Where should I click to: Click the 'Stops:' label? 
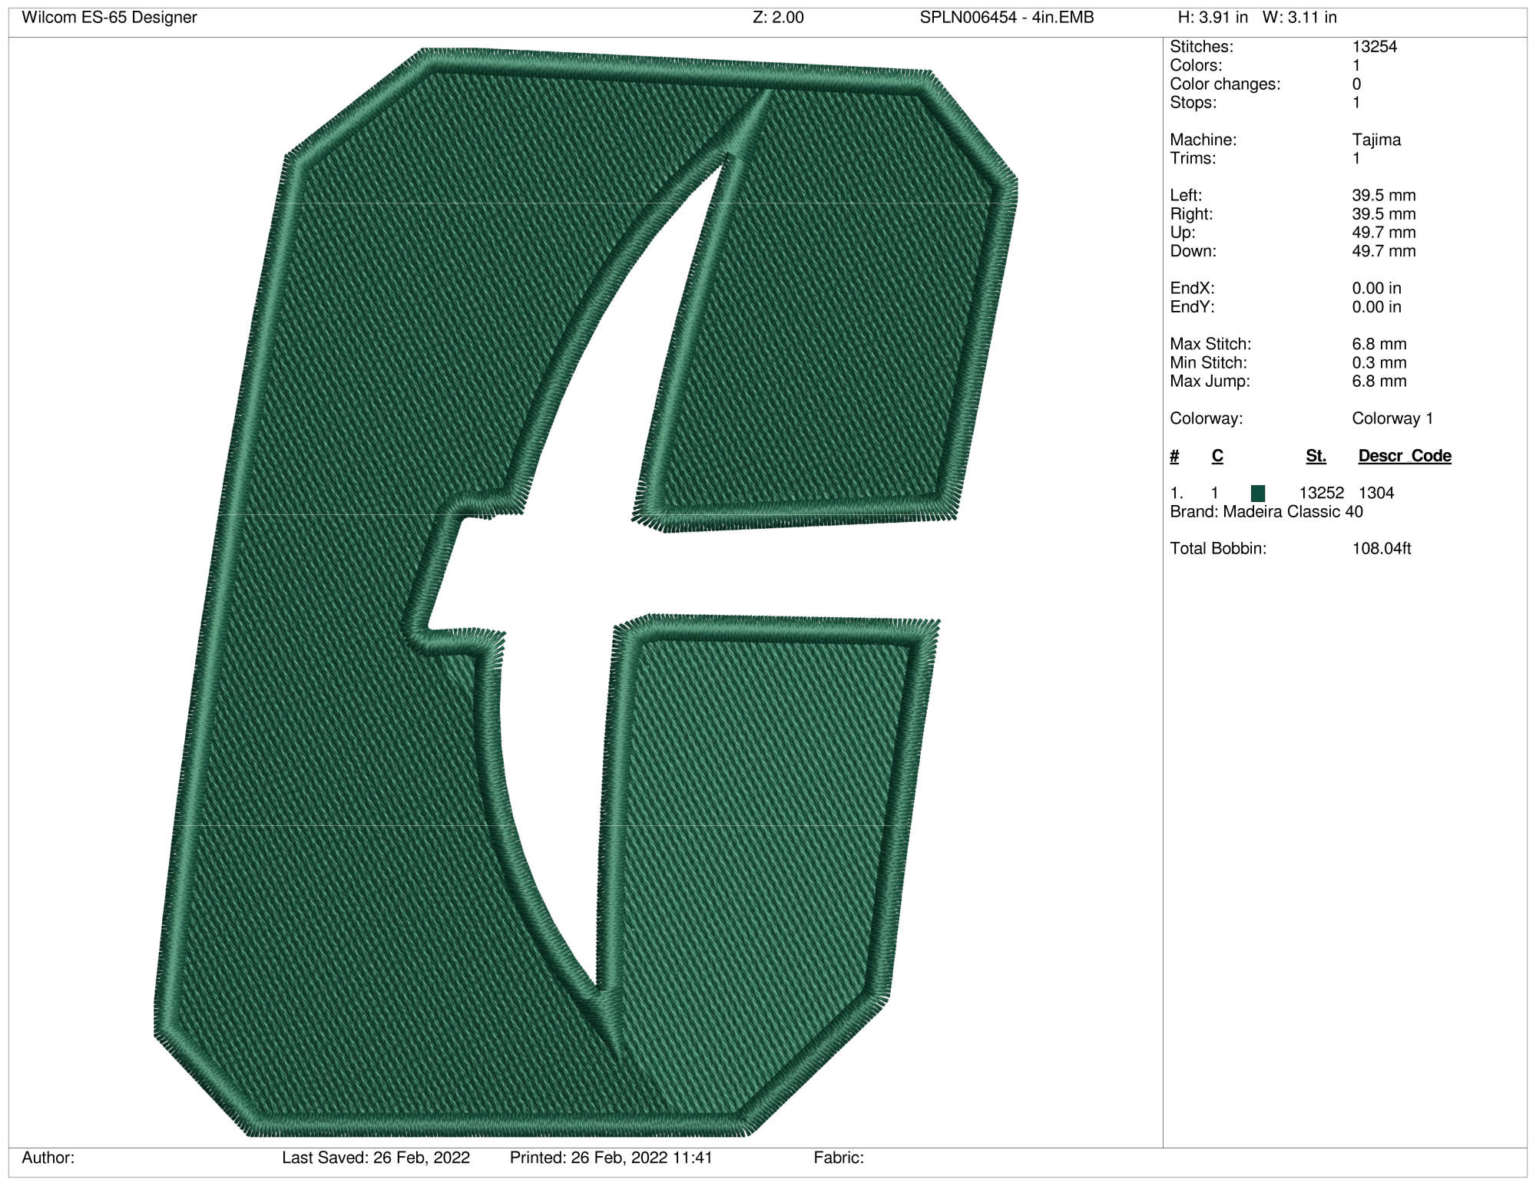(x=1193, y=102)
